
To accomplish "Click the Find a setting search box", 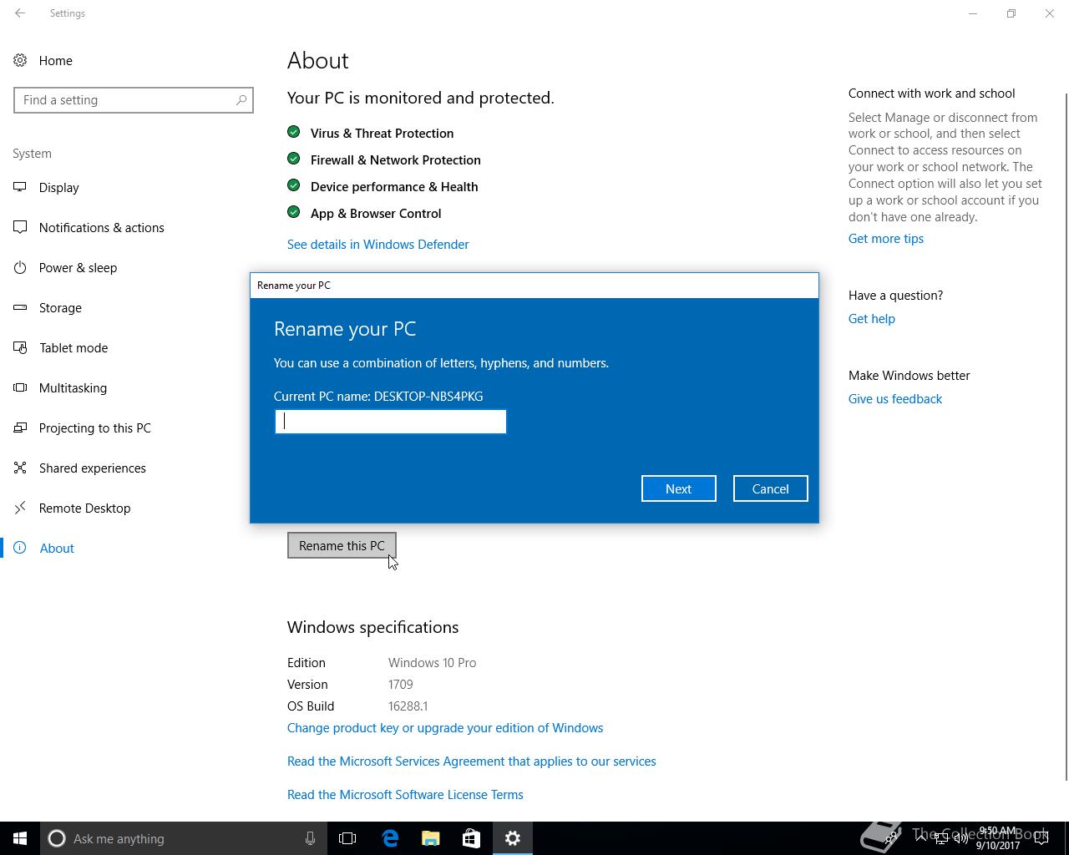I will pyautogui.click(x=134, y=100).
